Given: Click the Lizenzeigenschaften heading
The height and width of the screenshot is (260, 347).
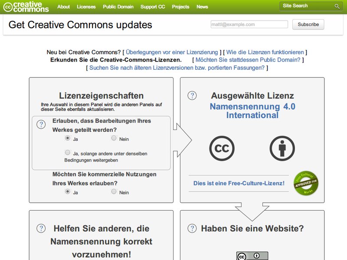Looking at the screenshot, I should [101, 96].
